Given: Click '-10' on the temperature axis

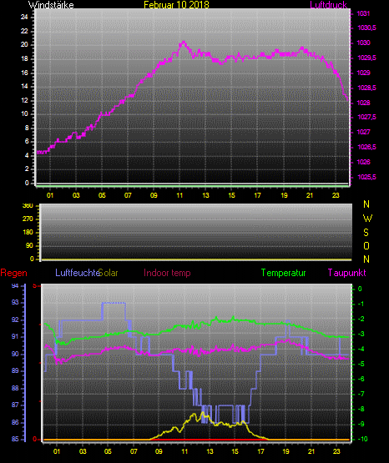Looking at the screenshot, I should [362, 439].
